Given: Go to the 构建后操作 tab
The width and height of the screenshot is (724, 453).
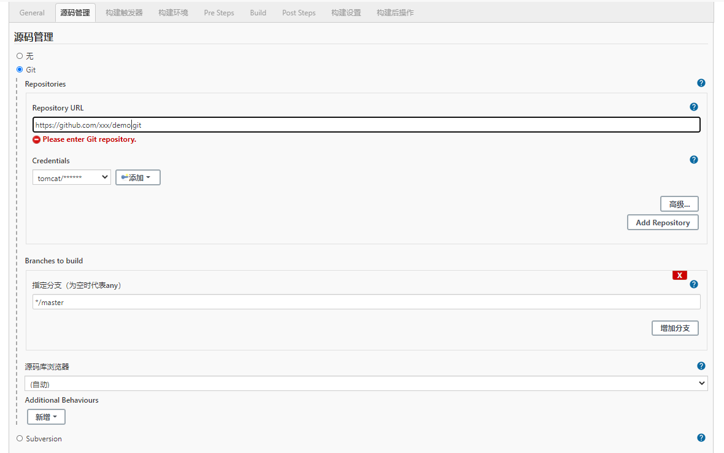Looking at the screenshot, I should (395, 13).
